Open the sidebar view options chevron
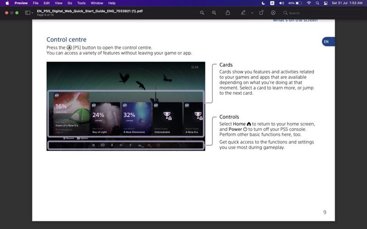 [32, 13]
